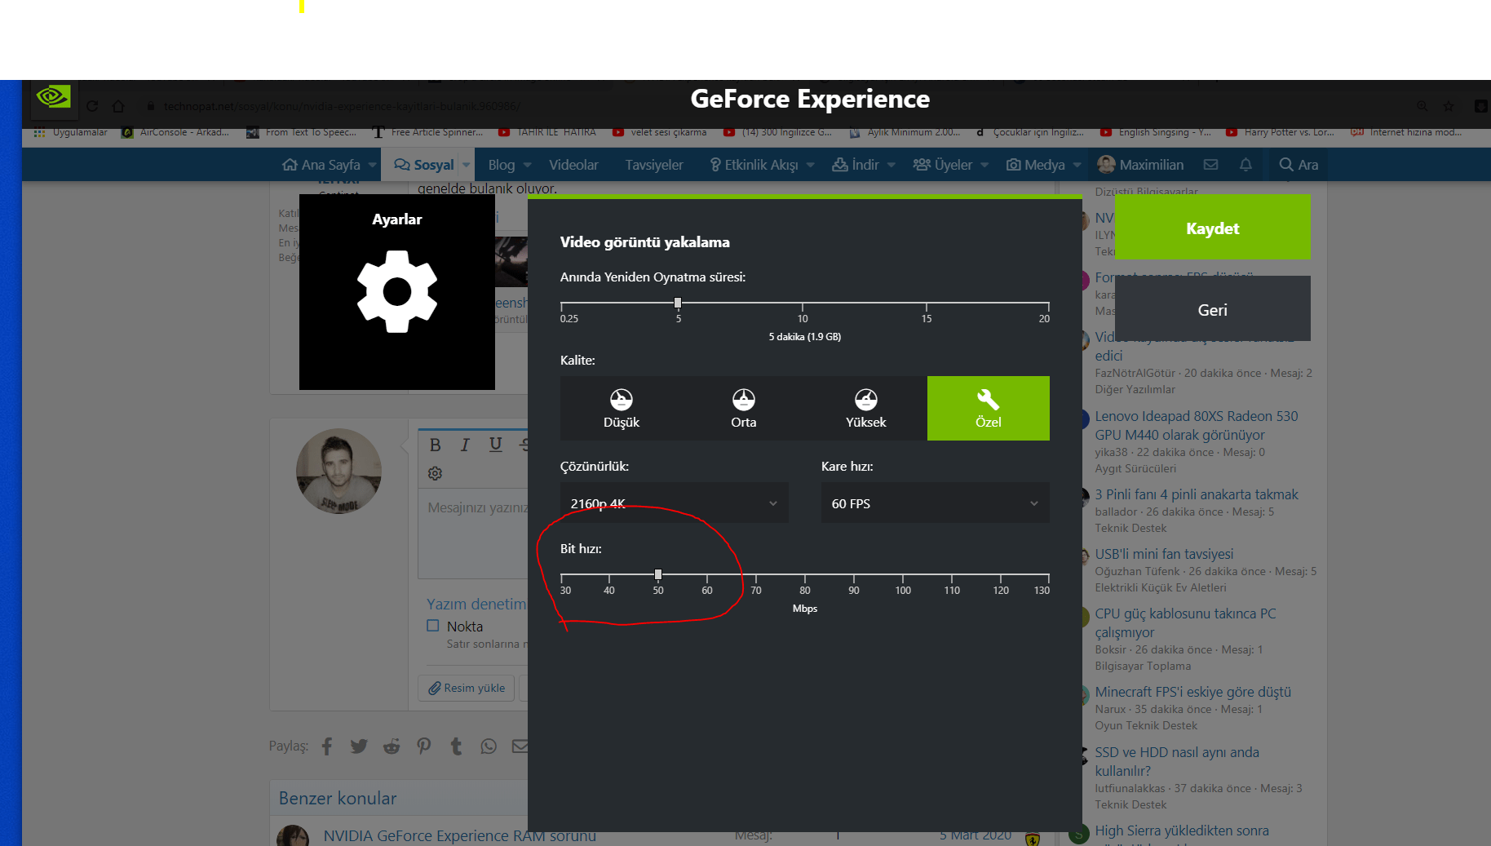Expand the arrow beside İndir
Viewport: 1491px width, 846px height.
pyautogui.click(x=892, y=165)
